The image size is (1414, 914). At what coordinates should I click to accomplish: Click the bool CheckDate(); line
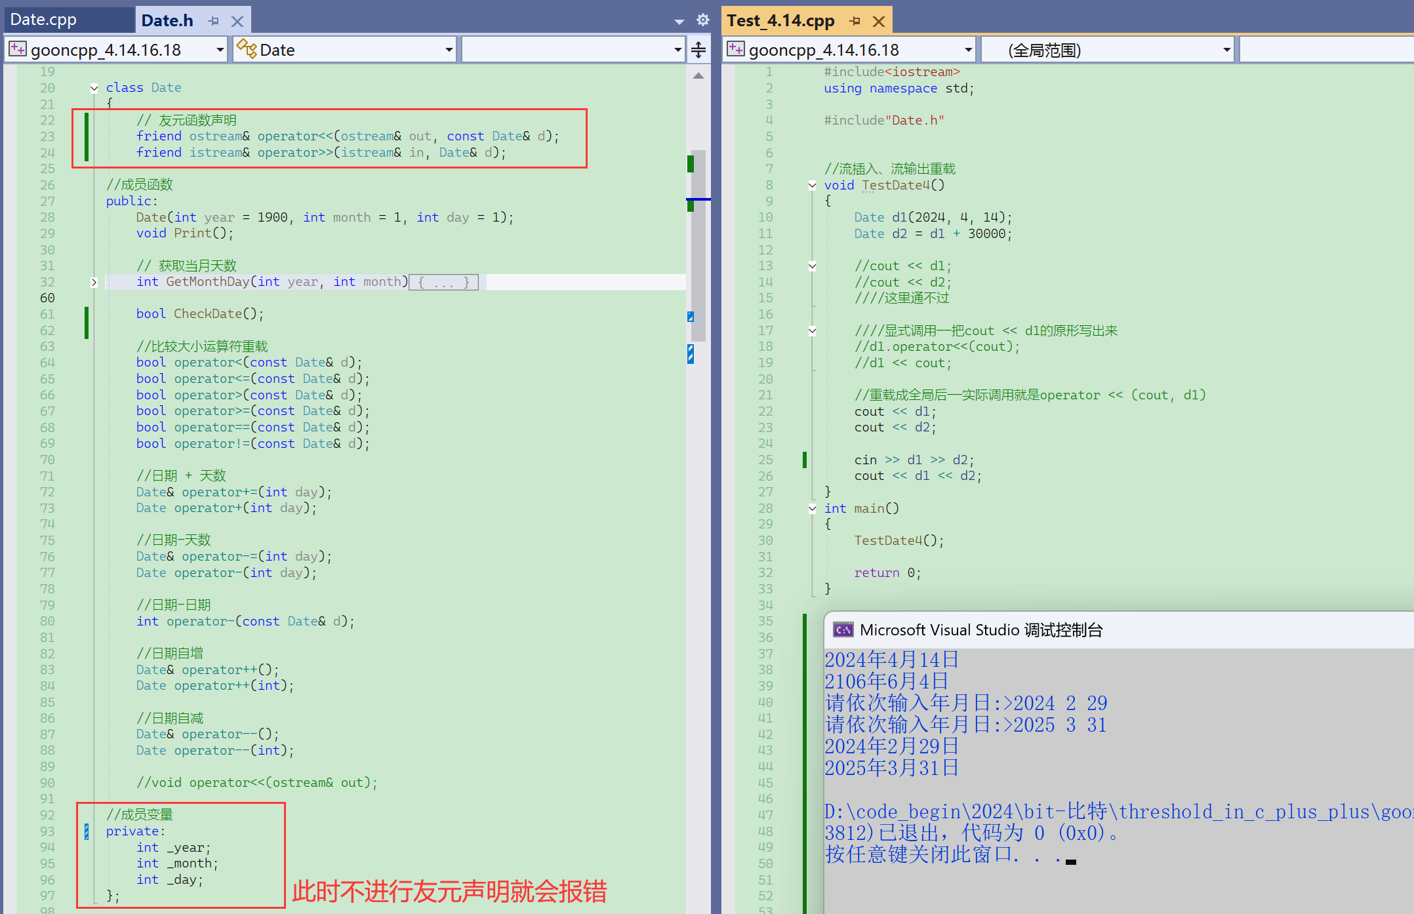pyautogui.click(x=200, y=314)
